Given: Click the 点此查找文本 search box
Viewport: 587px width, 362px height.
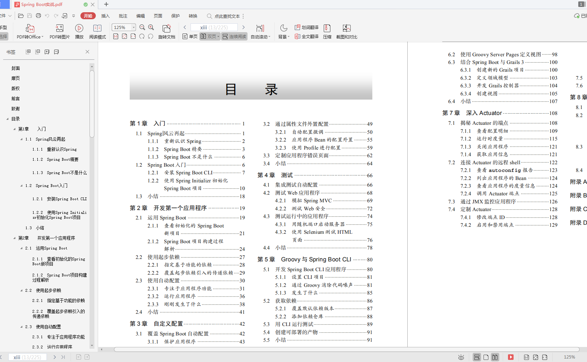Looking at the screenshot, I should pyautogui.click(x=224, y=16).
